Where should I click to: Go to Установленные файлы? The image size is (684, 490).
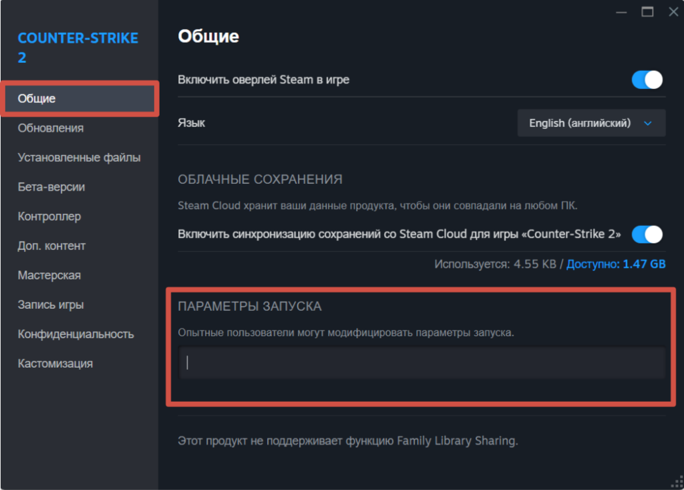[79, 158]
